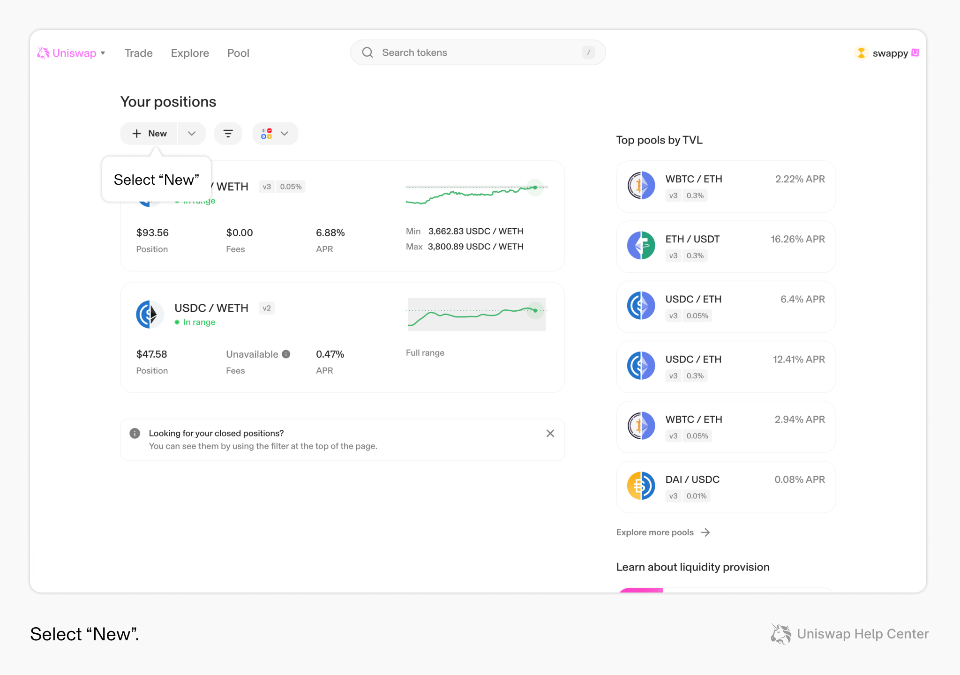Image resolution: width=960 pixels, height=675 pixels.
Task: Open the Pool tab
Action: (x=238, y=53)
